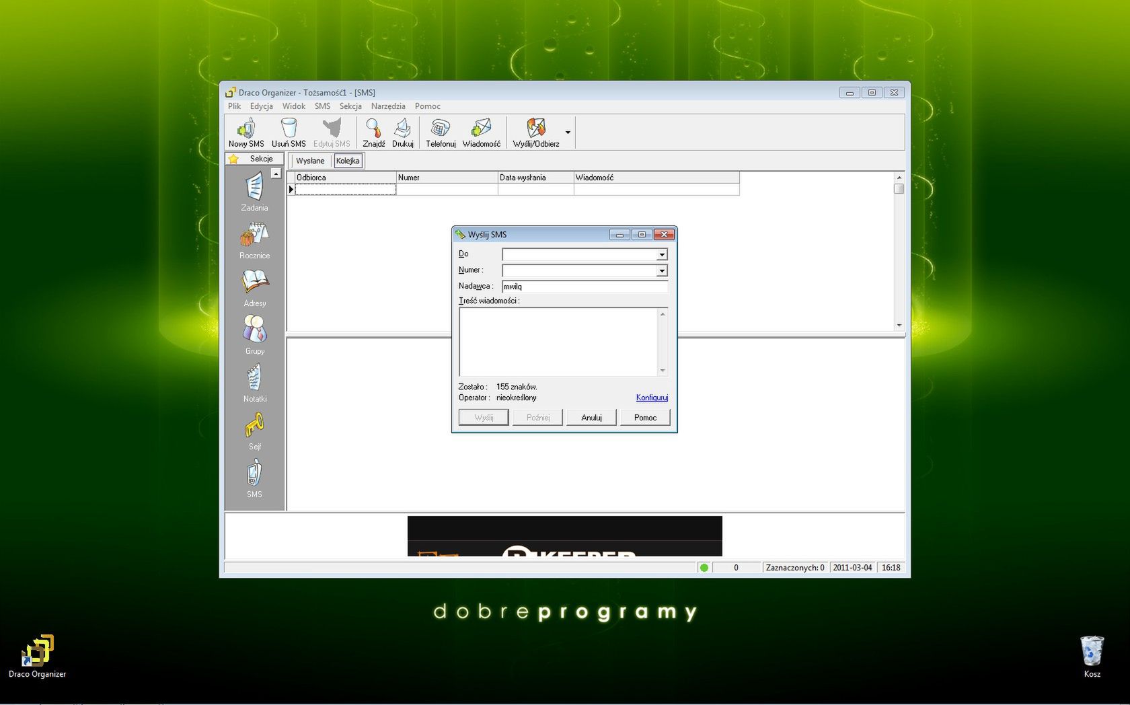Open the Plik menu
Screen dimensions: 1130x705
234,106
